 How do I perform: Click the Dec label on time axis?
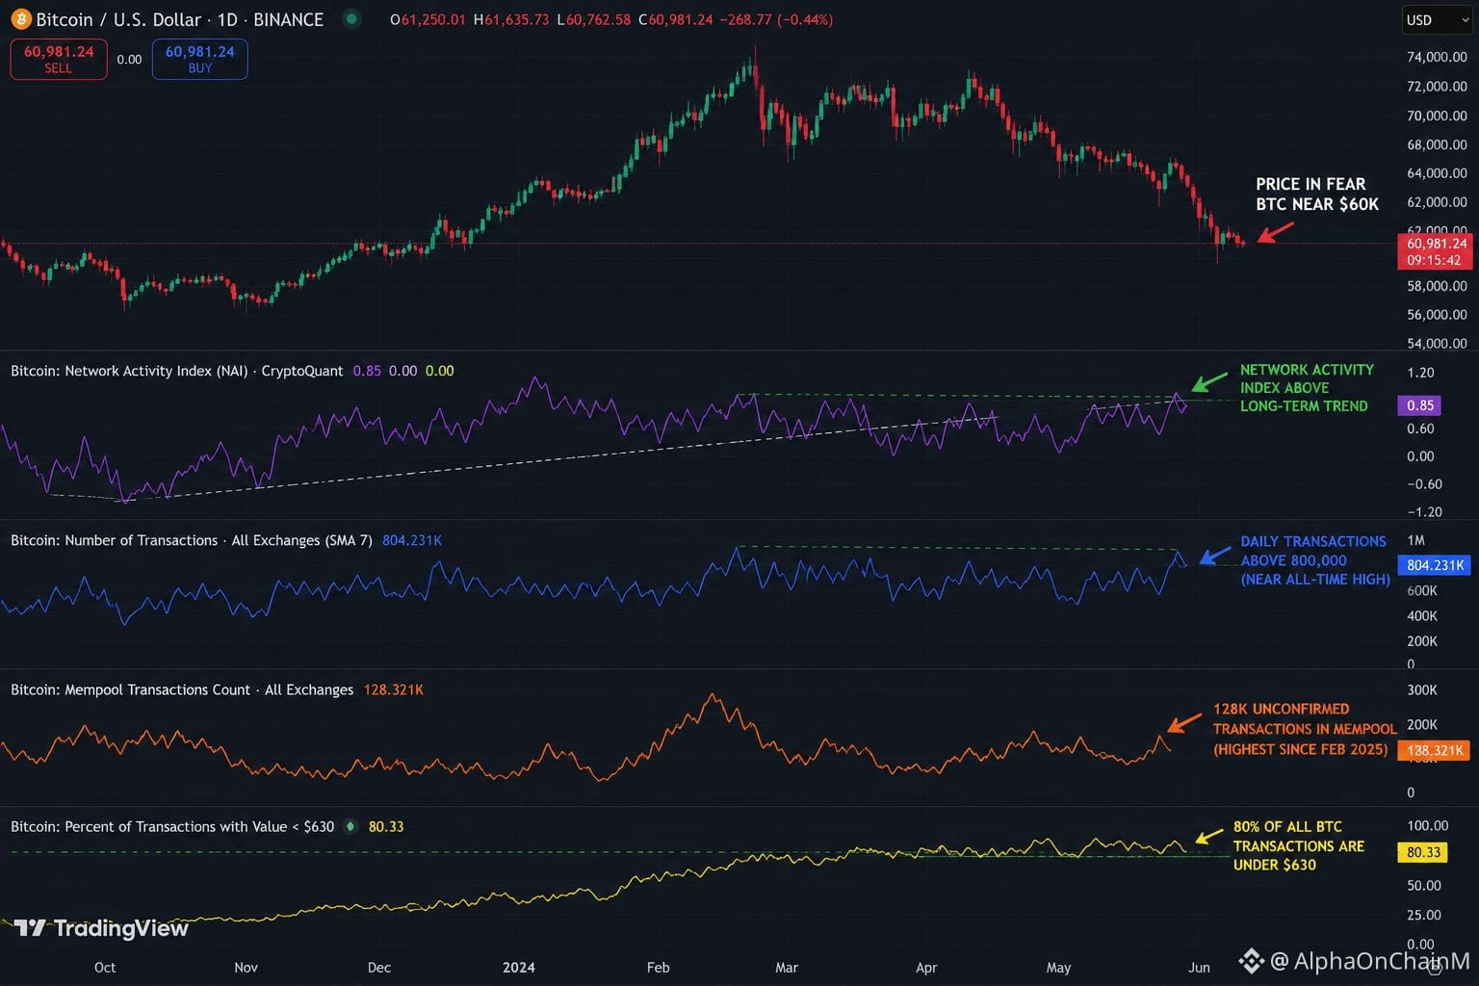[379, 967]
